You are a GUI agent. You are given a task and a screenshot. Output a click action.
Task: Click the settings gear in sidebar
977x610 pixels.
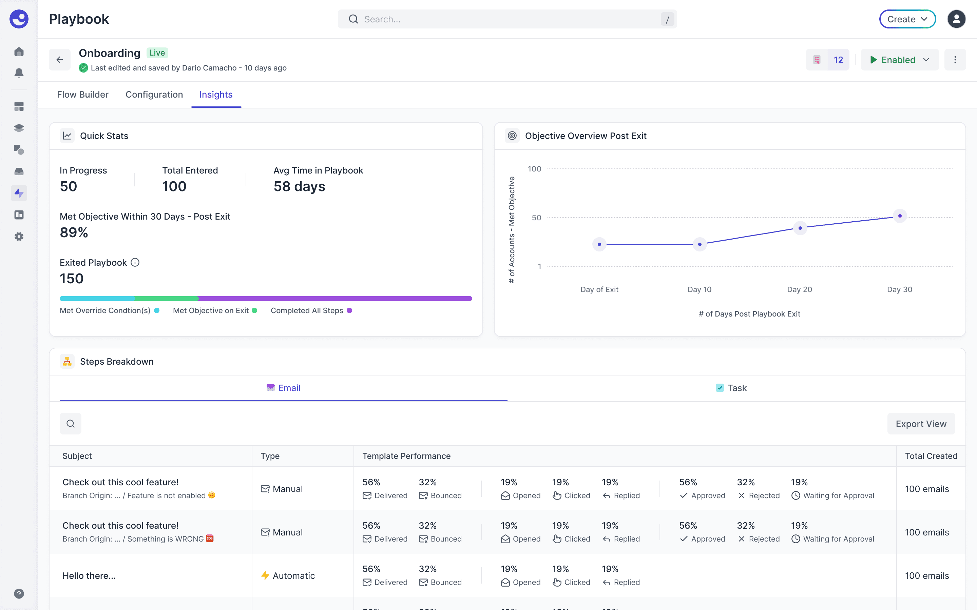[19, 237]
